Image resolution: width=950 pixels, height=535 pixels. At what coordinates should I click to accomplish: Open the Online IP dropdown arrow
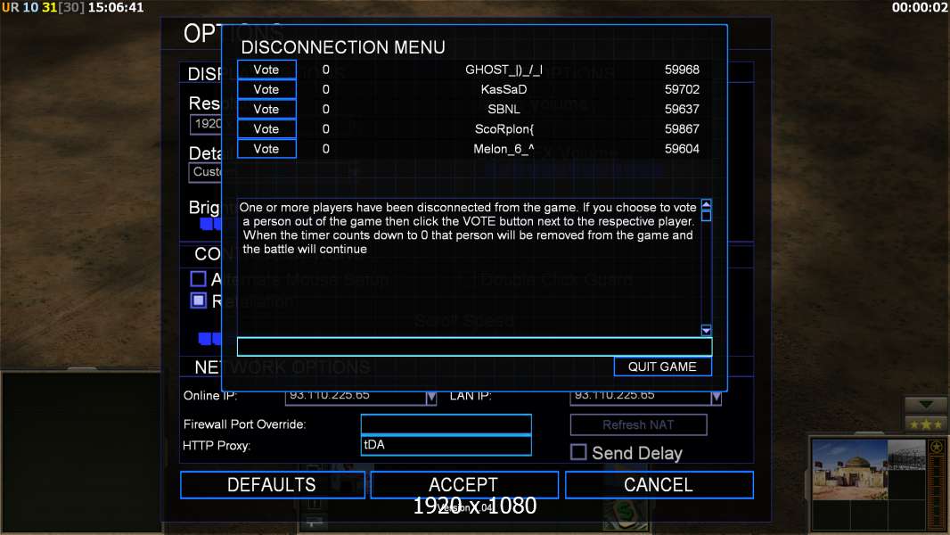[430, 398]
